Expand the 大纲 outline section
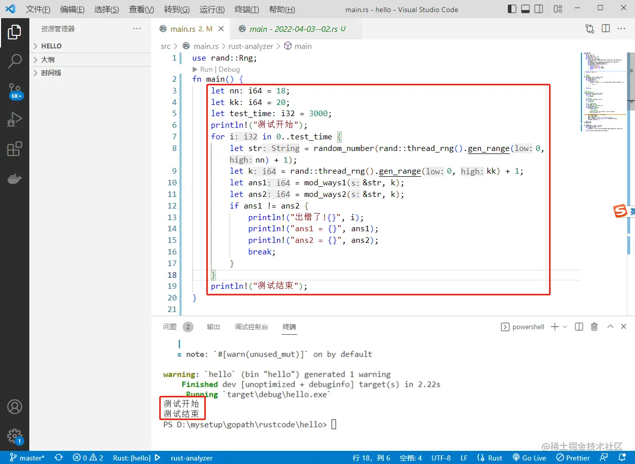 click(90, 60)
